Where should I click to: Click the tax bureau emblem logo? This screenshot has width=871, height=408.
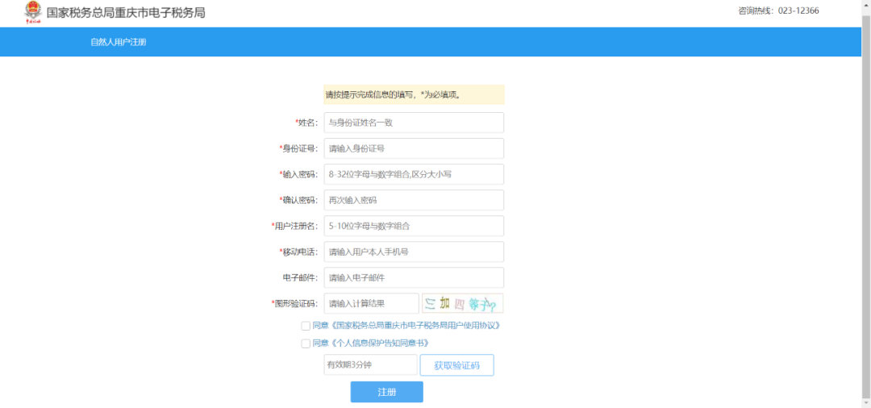tap(33, 13)
